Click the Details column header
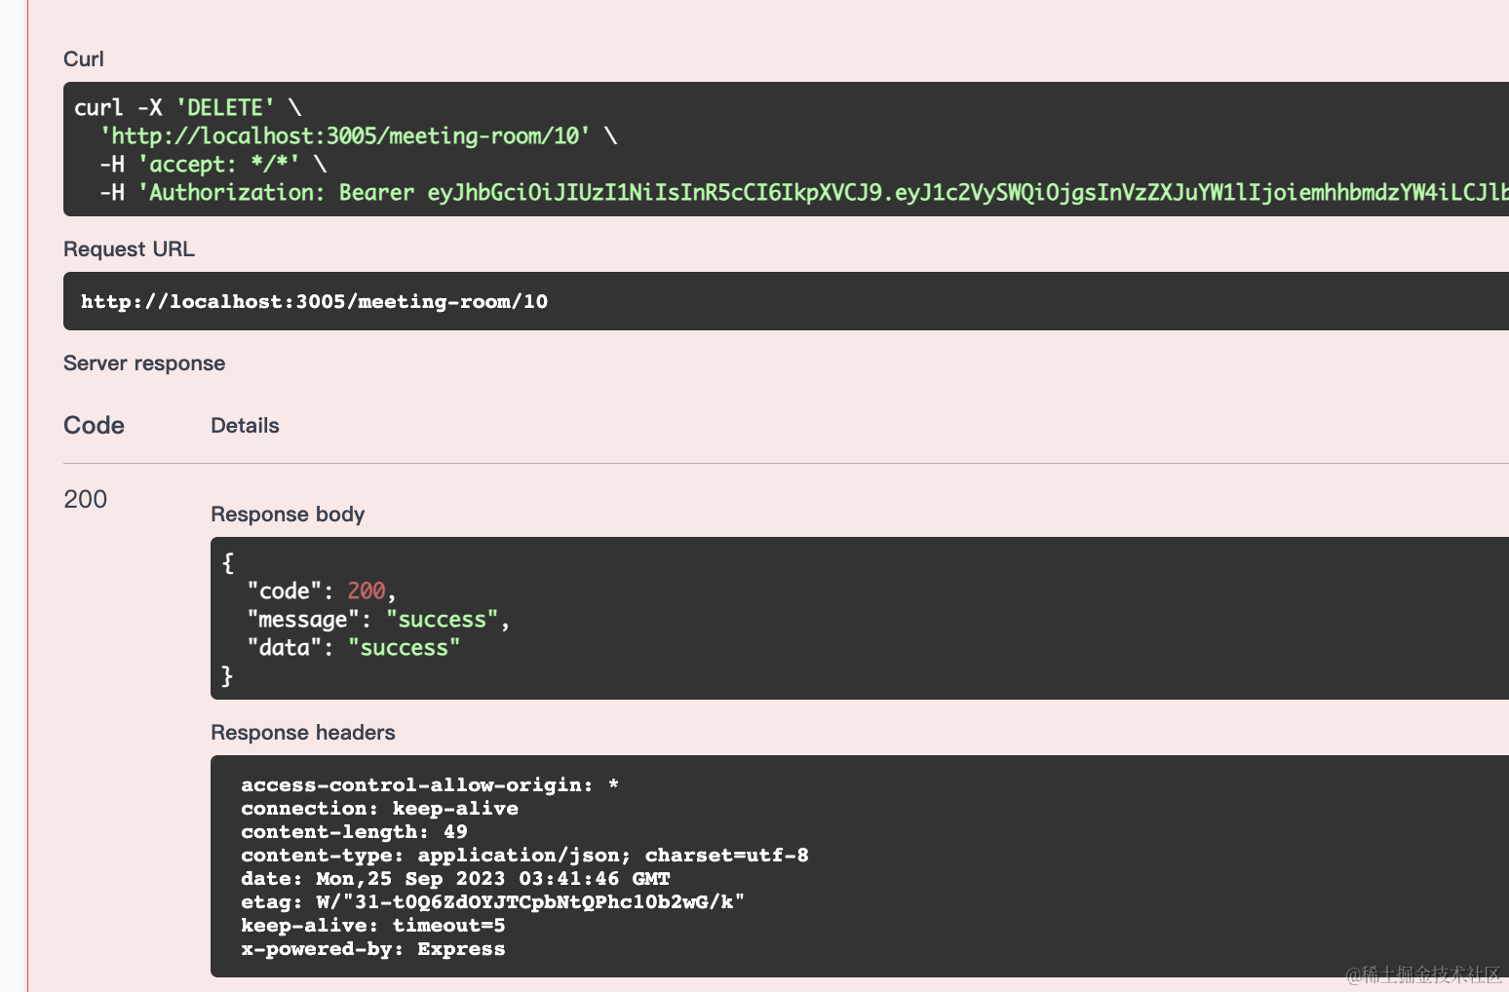The width and height of the screenshot is (1509, 992). point(245,426)
